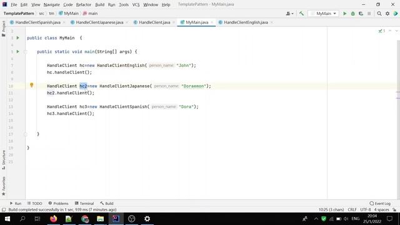Close the MyMain.java tab
This screenshot has width=400, height=225.
tap(212, 22)
